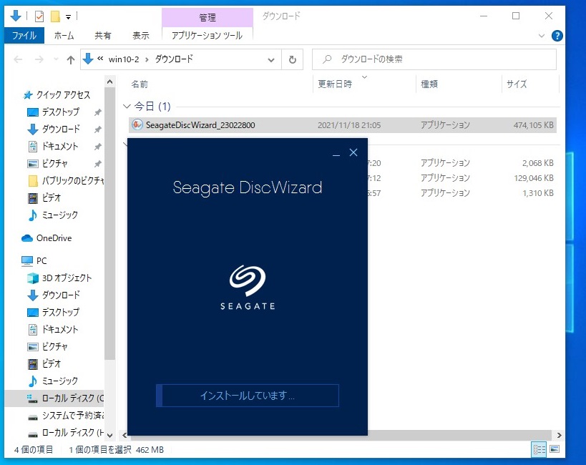Select Videos film icon under Quick Access
The image size is (586, 465).
point(33,197)
